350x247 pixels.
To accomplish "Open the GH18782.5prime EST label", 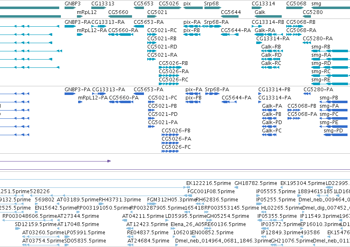I will point(256,183).
